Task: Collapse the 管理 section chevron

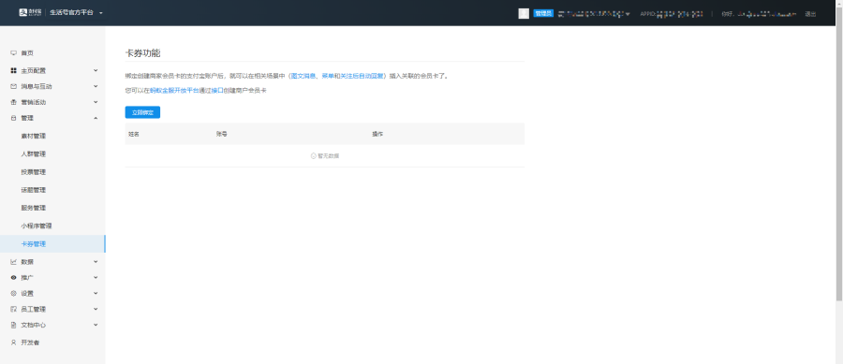Action: pos(96,118)
